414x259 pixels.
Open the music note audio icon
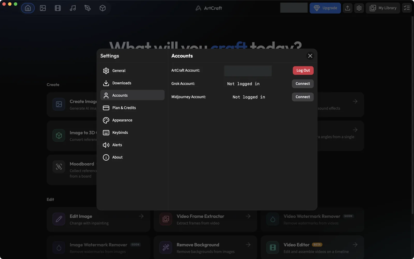(x=73, y=8)
